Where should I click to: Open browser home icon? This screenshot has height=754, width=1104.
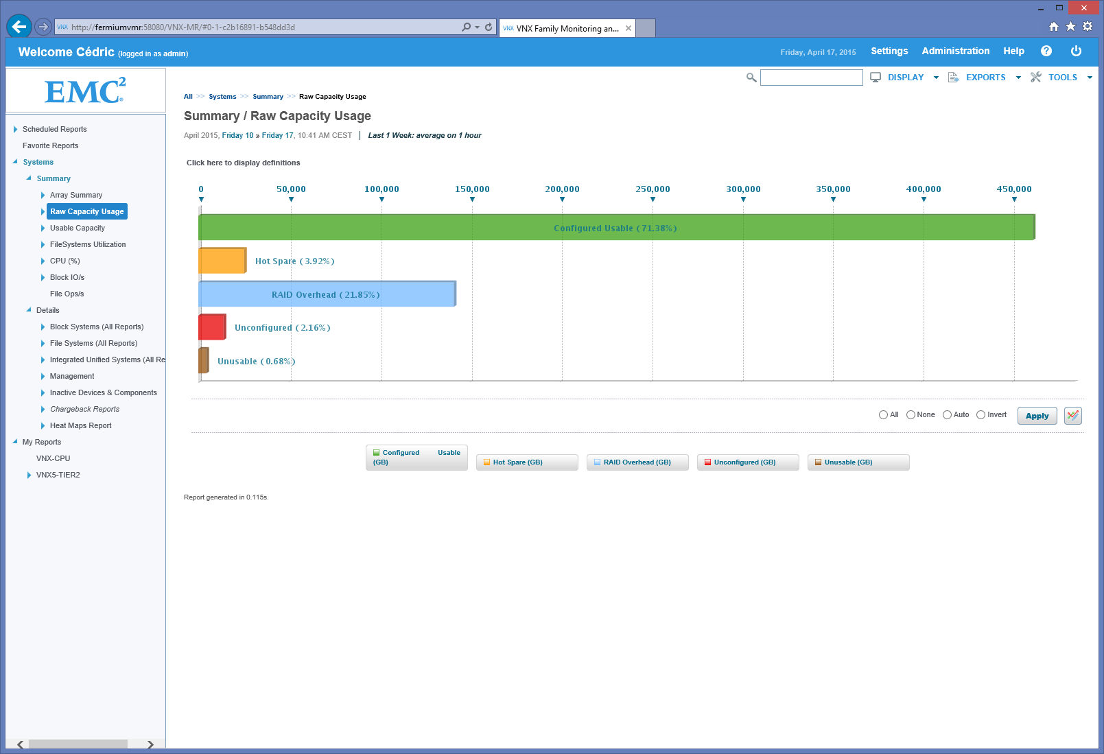tap(1054, 27)
